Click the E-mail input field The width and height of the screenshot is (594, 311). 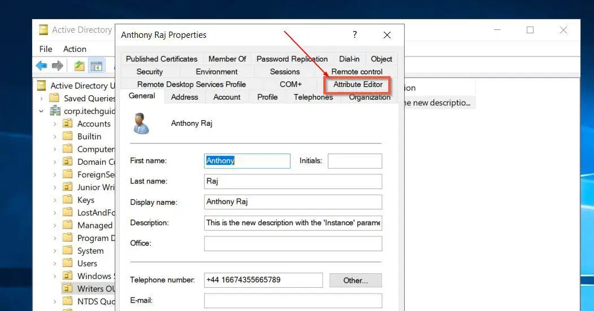point(293,301)
